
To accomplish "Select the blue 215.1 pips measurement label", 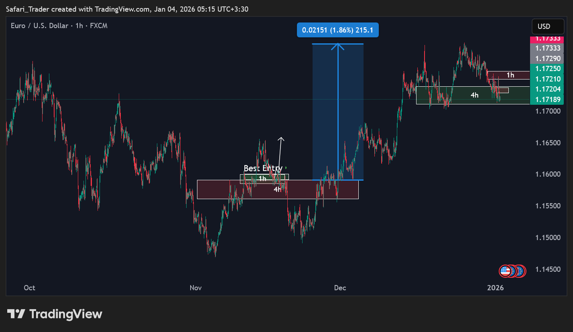I will click(x=337, y=30).
